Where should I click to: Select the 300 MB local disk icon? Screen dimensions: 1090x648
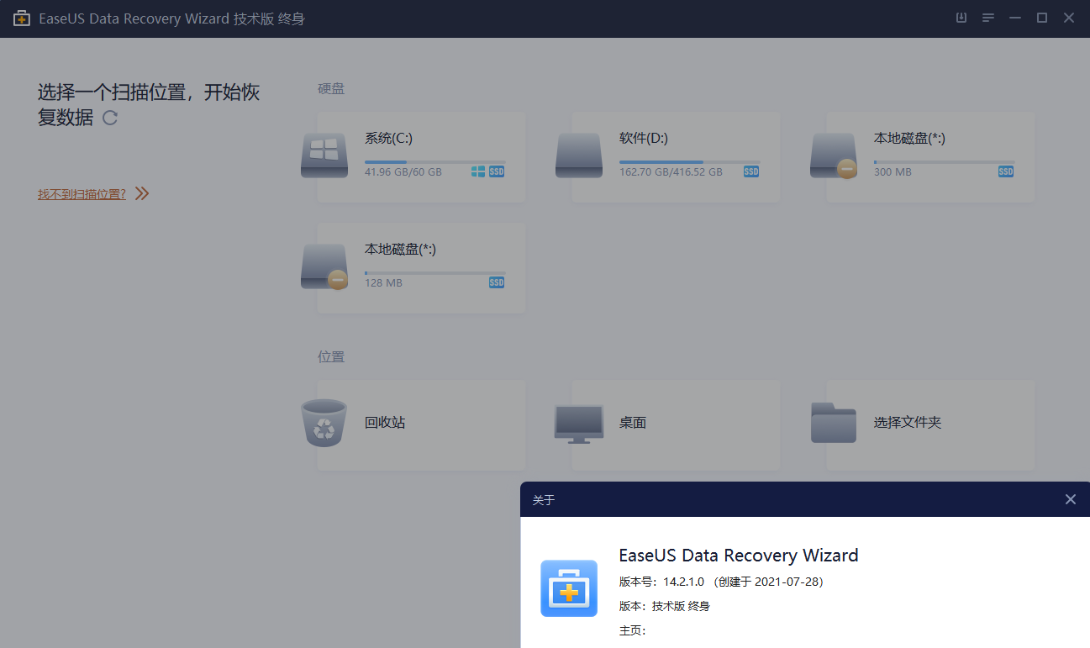coord(834,155)
